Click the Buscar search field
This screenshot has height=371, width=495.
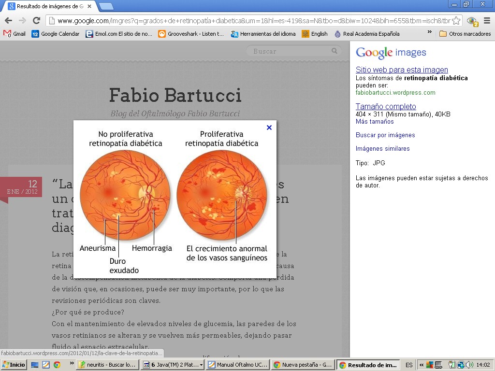(290, 51)
